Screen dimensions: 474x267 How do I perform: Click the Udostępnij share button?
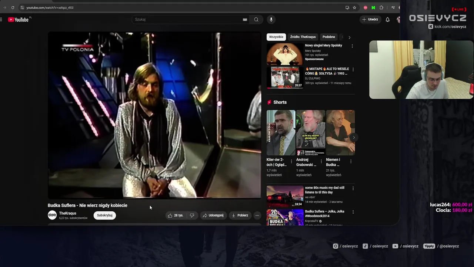[213, 215]
